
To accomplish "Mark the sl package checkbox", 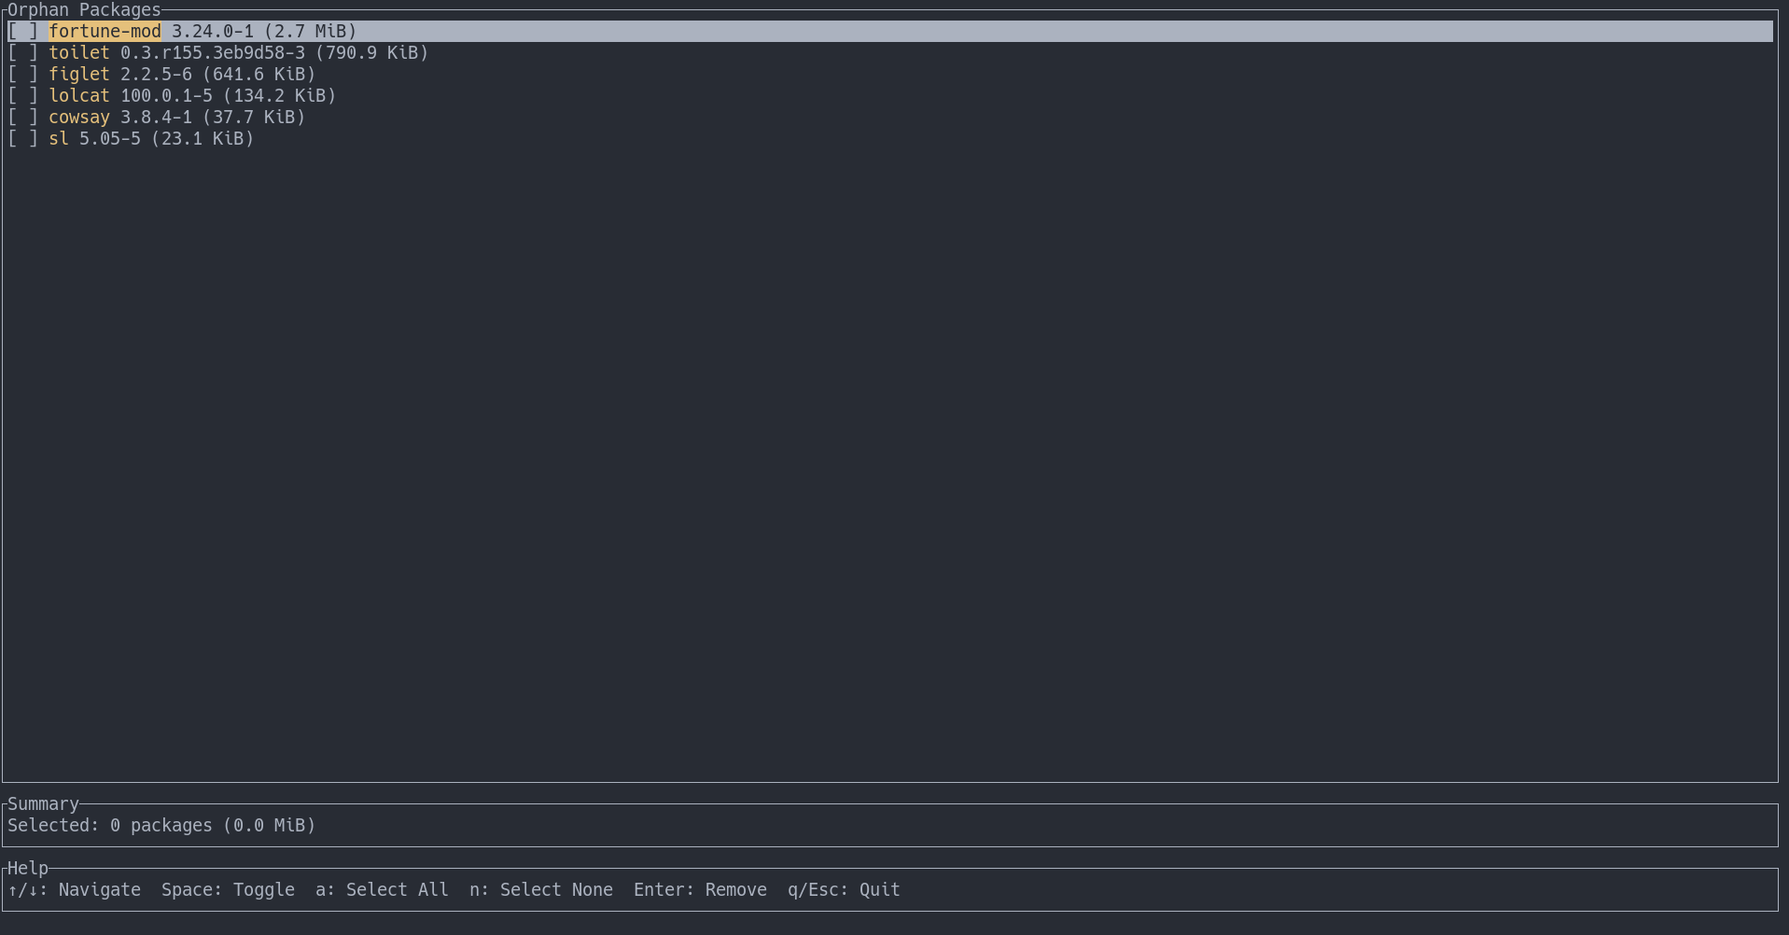I will (23, 139).
